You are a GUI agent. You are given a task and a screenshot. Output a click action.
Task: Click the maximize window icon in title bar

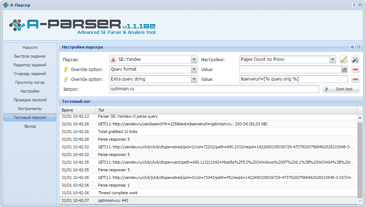(x=361, y=5)
